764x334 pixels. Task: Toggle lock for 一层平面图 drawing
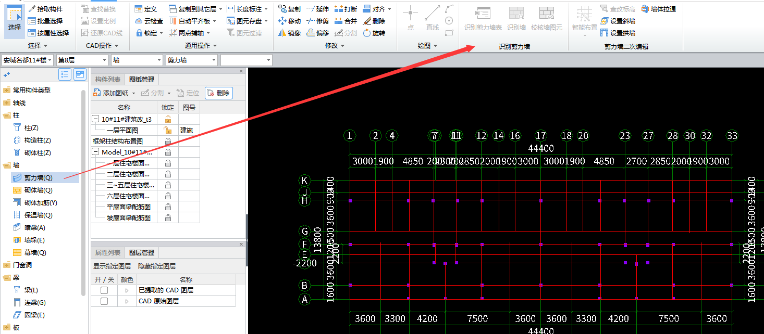click(168, 130)
